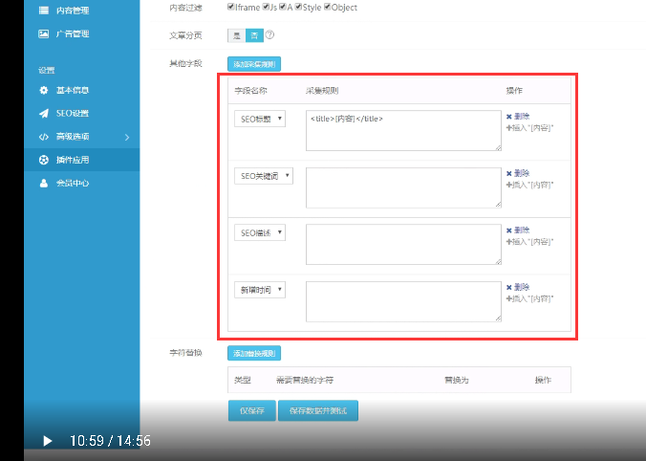Screen dimensions: 646x461
Task: Click the content management list icon
Action: click(x=44, y=11)
